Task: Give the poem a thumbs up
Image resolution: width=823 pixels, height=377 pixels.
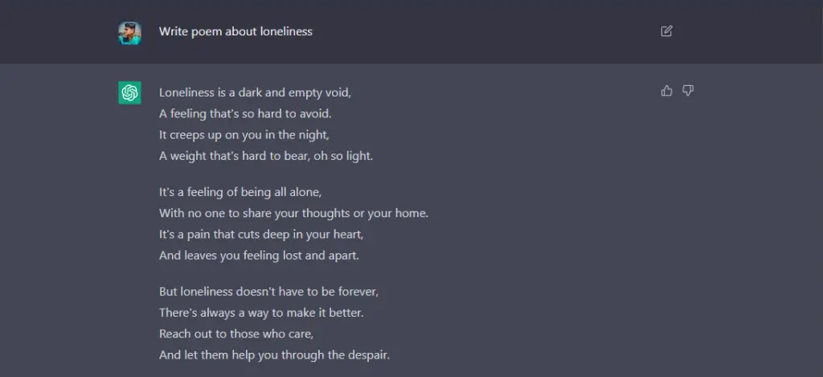Action: pos(666,91)
